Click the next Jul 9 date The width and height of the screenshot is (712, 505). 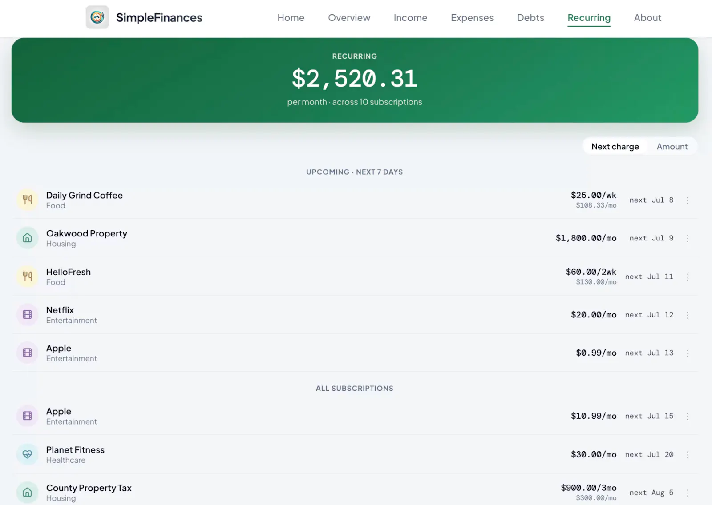coord(651,238)
